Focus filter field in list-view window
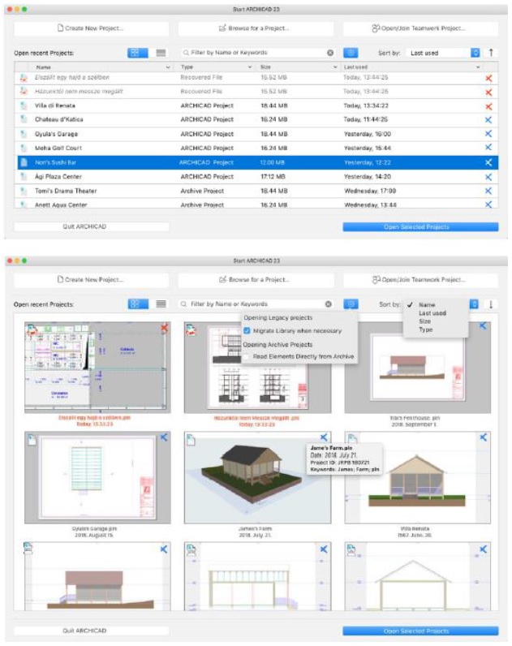The image size is (512, 646). [257, 53]
